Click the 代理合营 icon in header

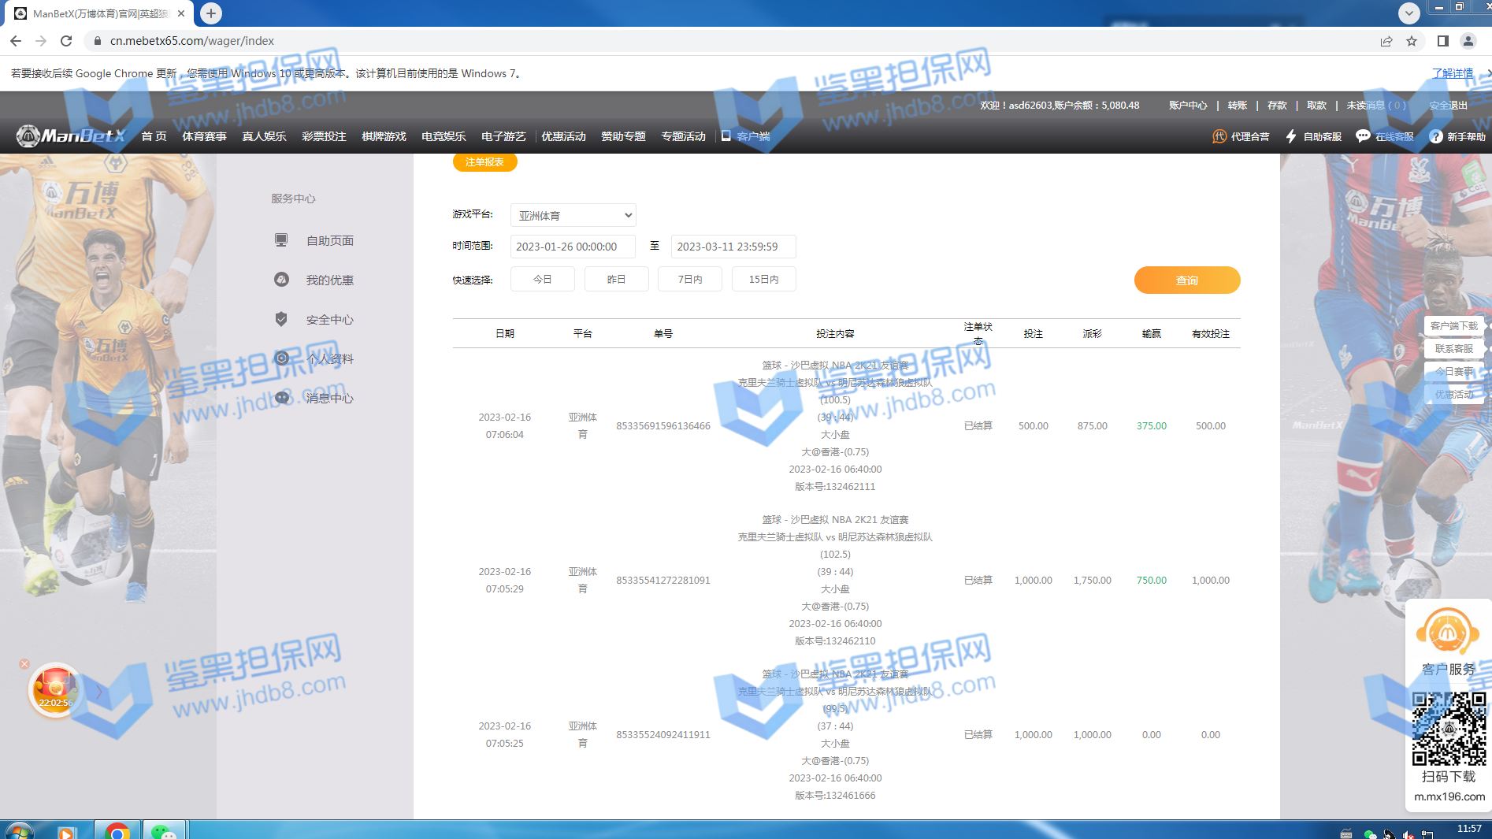(1219, 136)
